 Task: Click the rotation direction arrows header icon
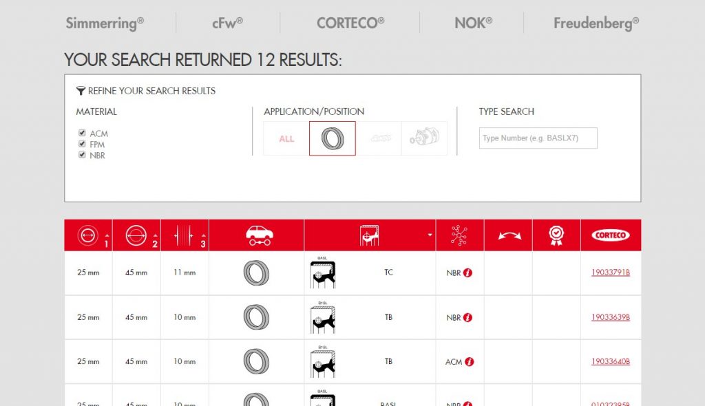(x=509, y=235)
